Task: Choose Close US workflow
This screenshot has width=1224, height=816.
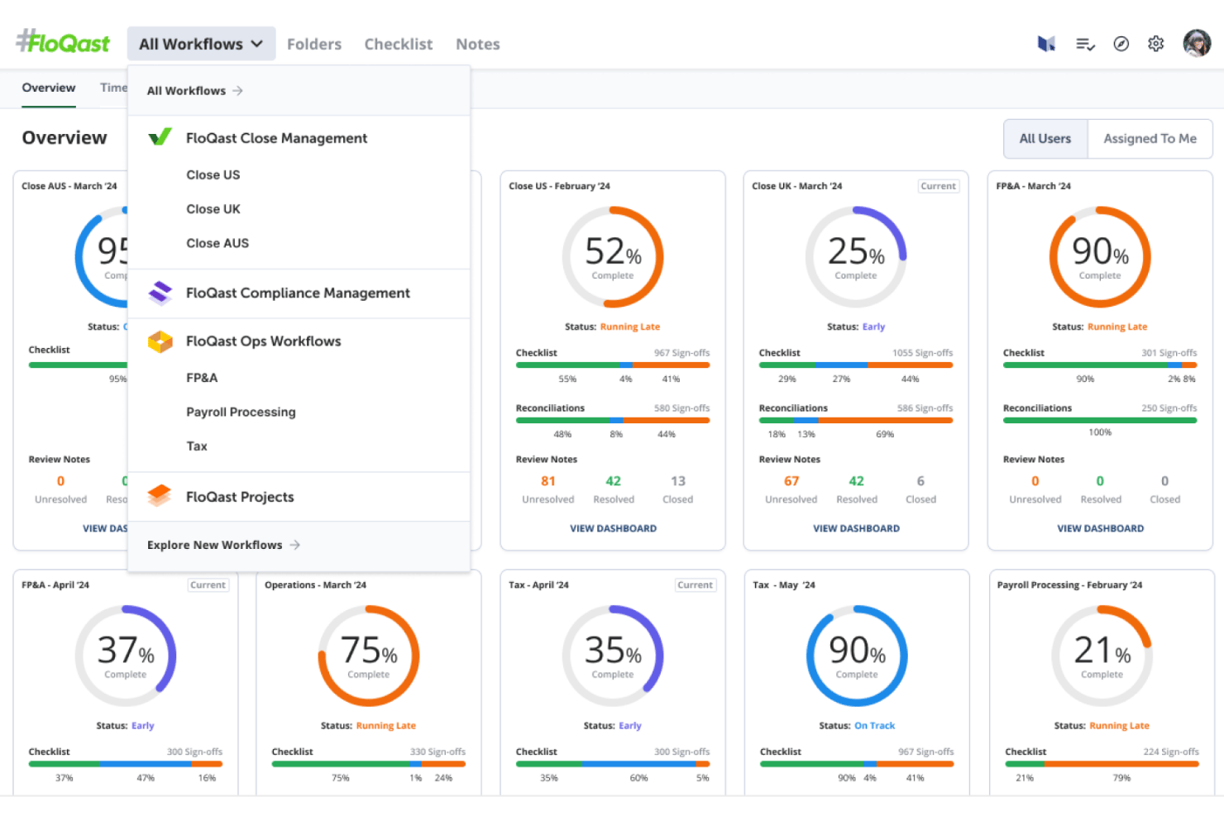Action: coord(213,174)
